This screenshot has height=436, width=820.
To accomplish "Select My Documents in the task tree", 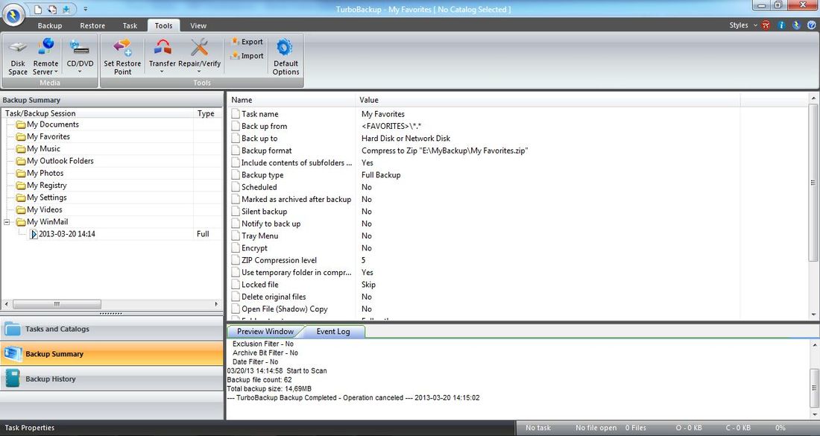I will click(x=53, y=124).
